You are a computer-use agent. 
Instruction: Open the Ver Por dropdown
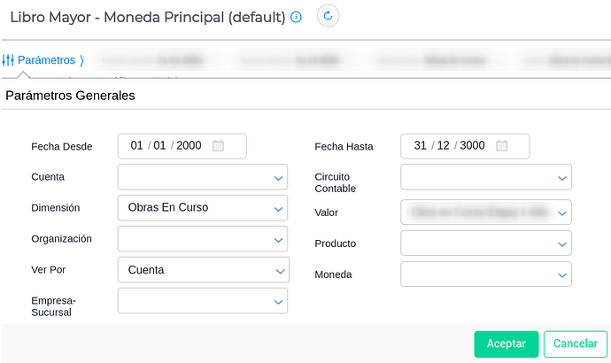point(204,269)
